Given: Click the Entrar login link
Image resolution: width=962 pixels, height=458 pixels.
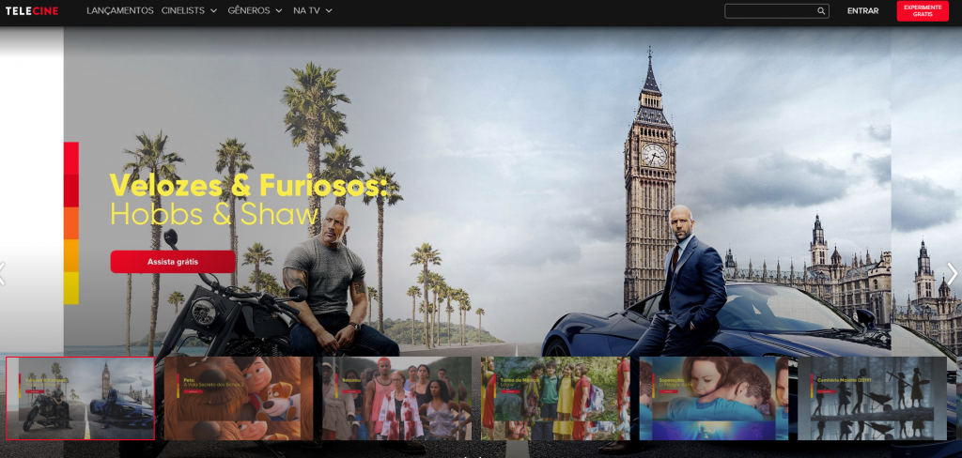Looking at the screenshot, I should (x=862, y=11).
